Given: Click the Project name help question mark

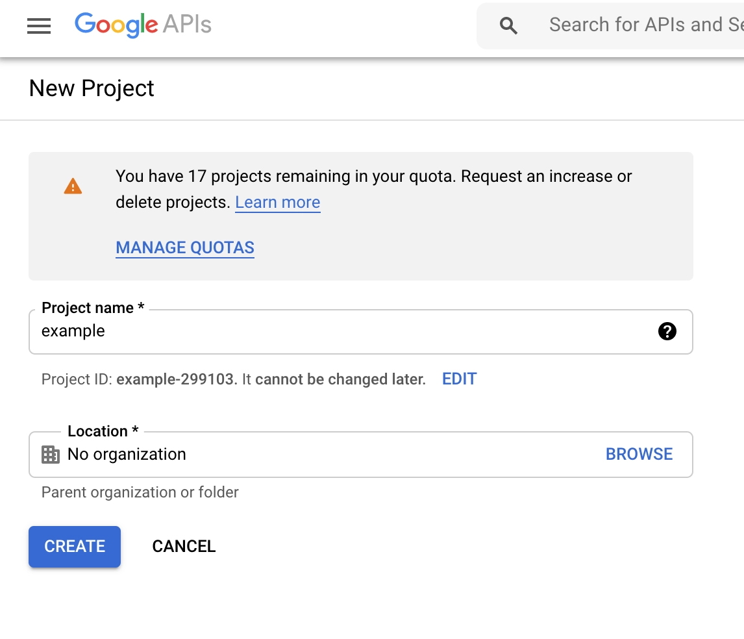Looking at the screenshot, I should (x=667, y=331).
